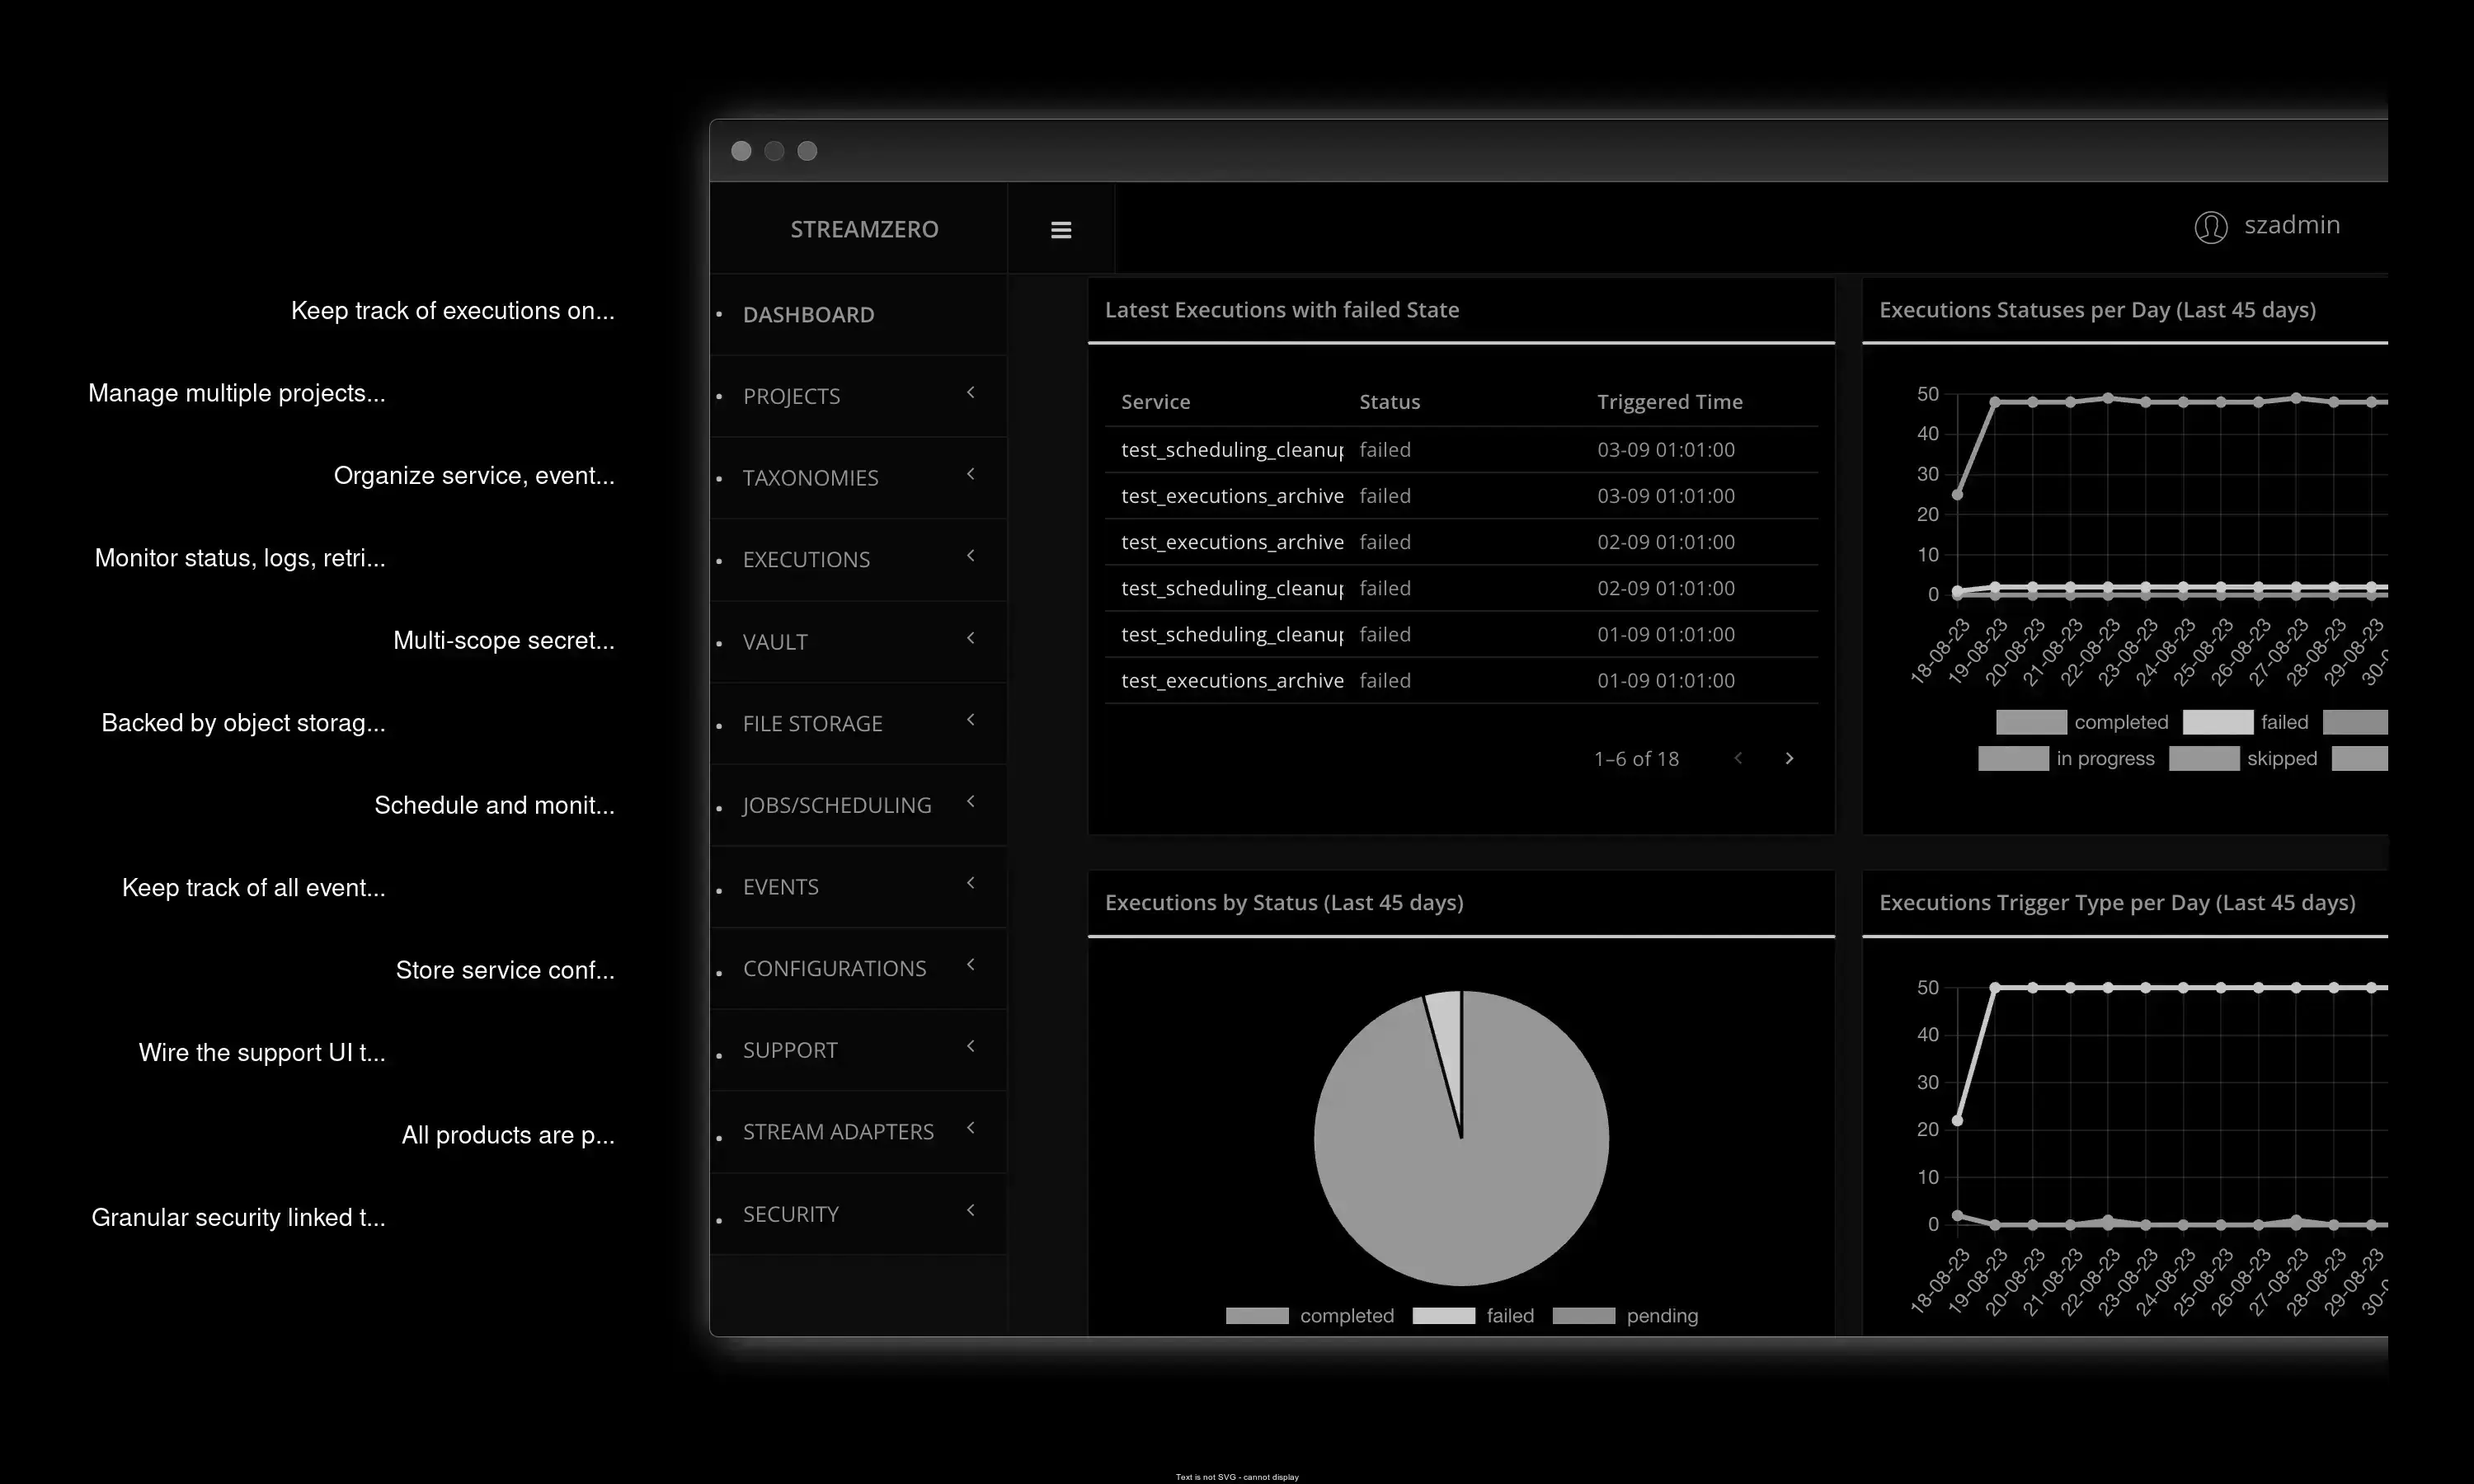Go to next page of failed executions
Image resolution: width=2474 pixels, height=1484 pixels.
point(1789,759)
